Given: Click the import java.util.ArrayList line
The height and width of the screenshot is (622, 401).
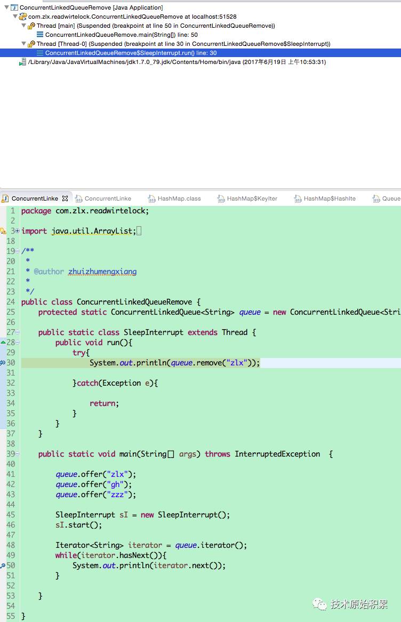Looking at the screenshot, I should point(78,231).
